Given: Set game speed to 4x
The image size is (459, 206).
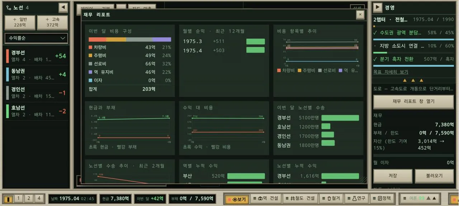Looking at the screenshot, I should [39, 198].
